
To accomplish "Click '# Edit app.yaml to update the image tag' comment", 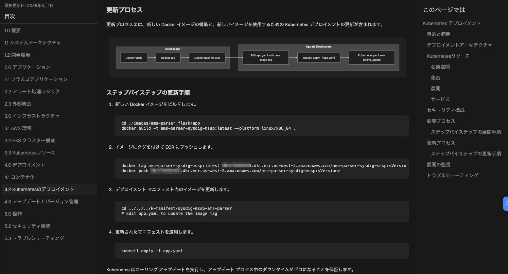I will (x=169, y=214).
